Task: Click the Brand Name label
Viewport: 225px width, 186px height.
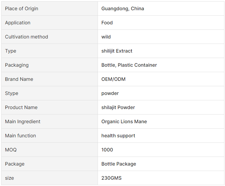Action: (19, 79)
